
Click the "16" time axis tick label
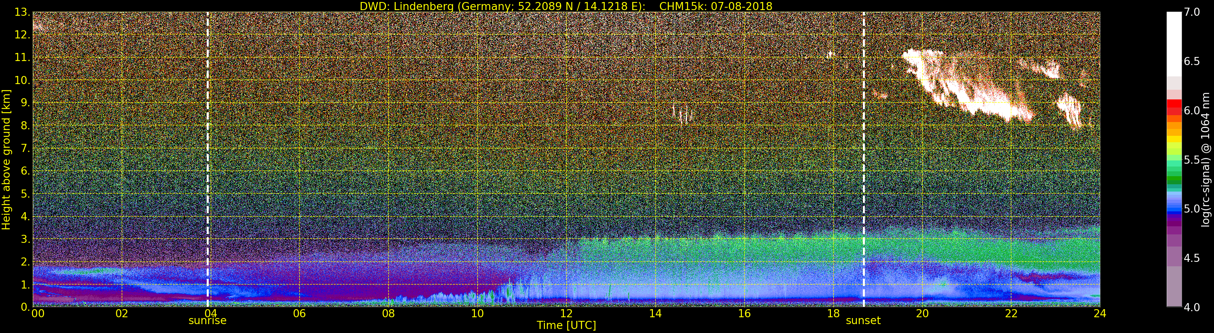744,314
